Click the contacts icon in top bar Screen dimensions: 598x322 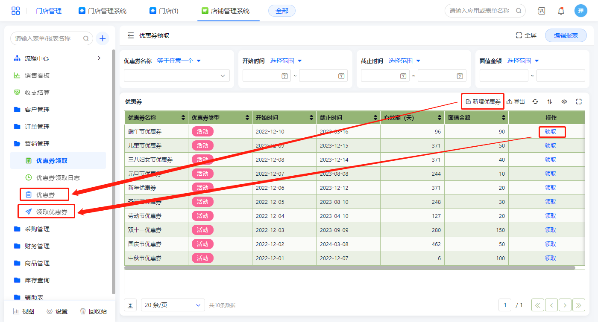tap(541, 11)
